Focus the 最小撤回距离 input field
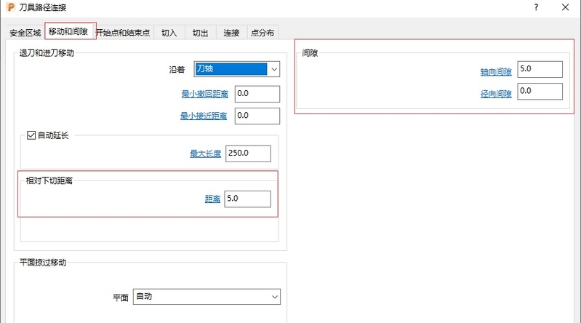The image size is (581, 323). click(x=257, y=94)
